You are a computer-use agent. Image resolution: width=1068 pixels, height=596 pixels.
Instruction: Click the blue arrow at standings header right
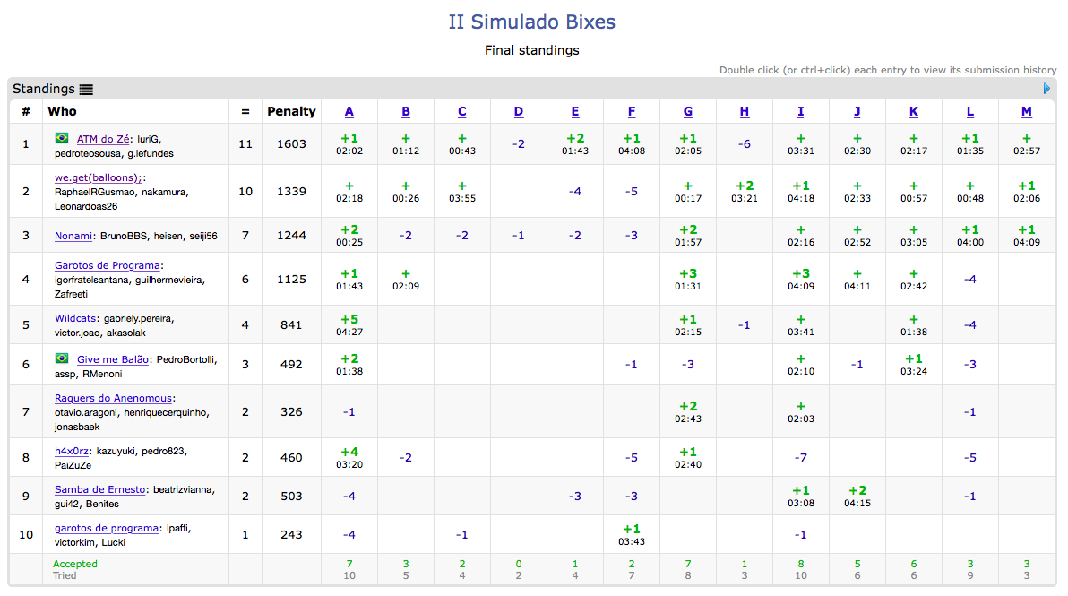pos(1046,89)
